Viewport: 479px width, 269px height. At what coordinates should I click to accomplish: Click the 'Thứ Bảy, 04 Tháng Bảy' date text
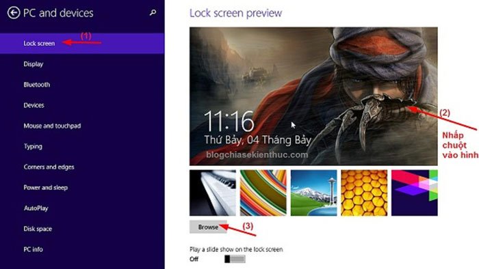coord(257,140)
